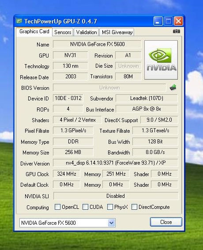
Task: Click the Die Size Unknown field
Action: pos(128,66)
